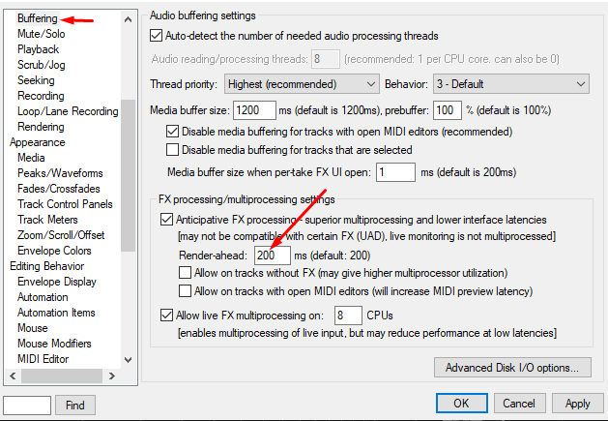Open the Playback settings page

pyautogui.click(x=39, y=49)
